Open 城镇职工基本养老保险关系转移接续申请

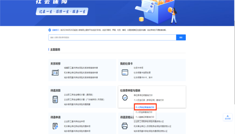point(81,68)
